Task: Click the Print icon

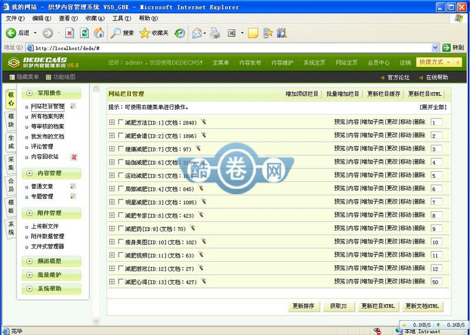Action: click(215, 33)
